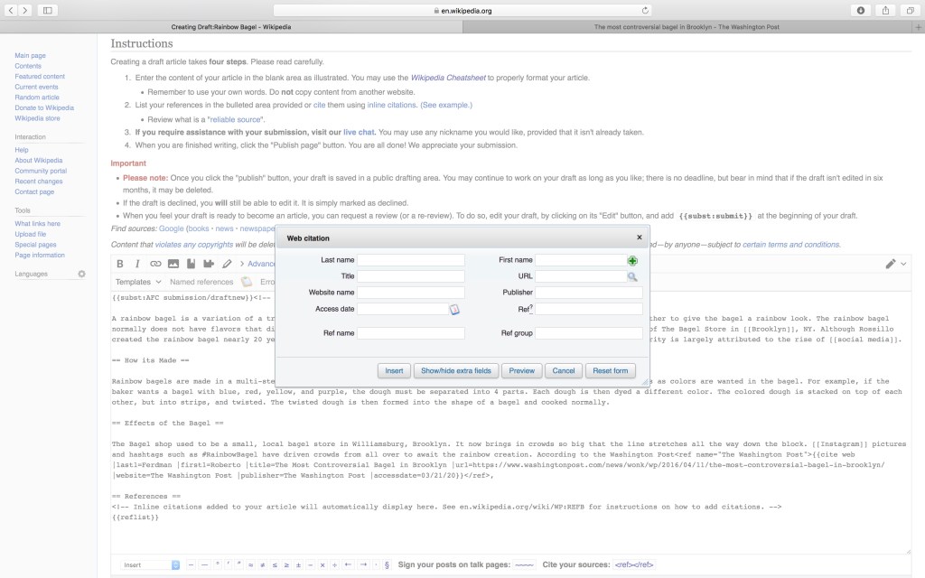Click the Safari share icon

click(885, 10)
